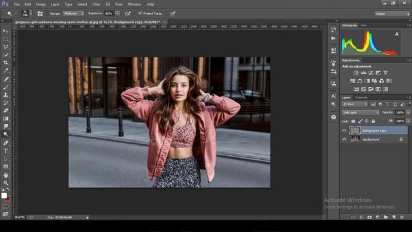Select the Eyedropper tool

pyautogui.click(x=6, y=70)
